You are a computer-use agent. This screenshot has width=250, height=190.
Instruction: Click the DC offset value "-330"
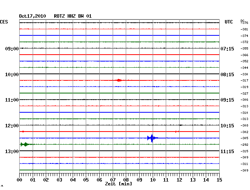pyautogui.click(x=244, y=74)
